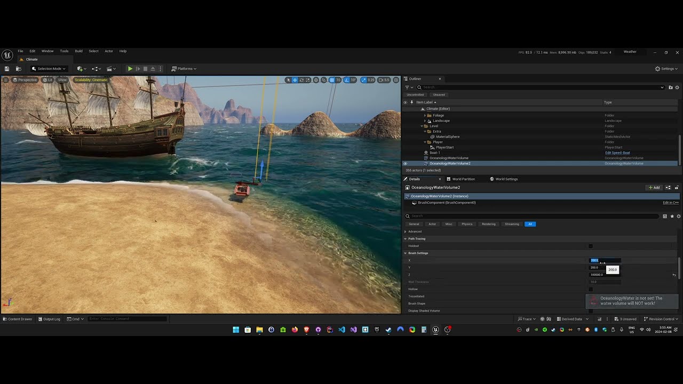Save the current level with floppy icon
Screen dimensions: 683x384
coord(6,69)
